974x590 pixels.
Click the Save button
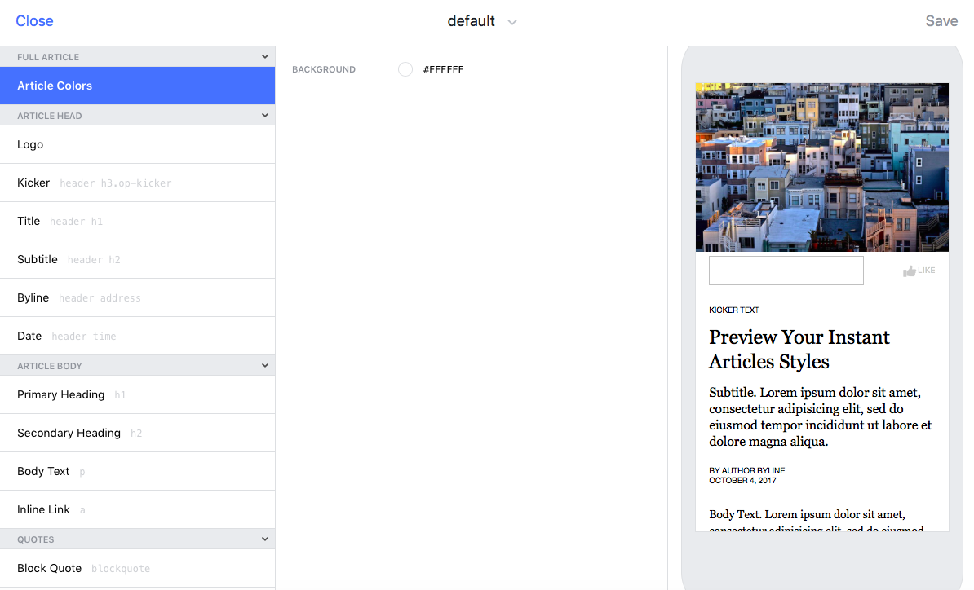[x=941, y=21]
